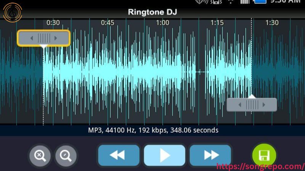Nudge start marker left with its arrow

point(32,38)
